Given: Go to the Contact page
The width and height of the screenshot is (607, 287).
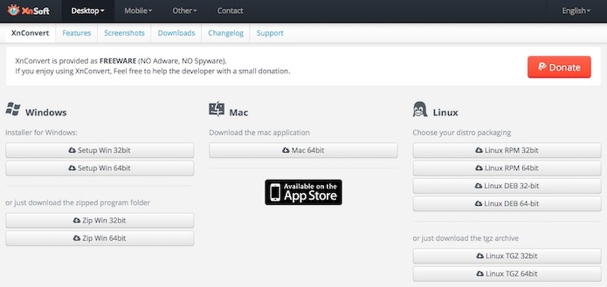Looking at the screenshot, I should [230, 10].
